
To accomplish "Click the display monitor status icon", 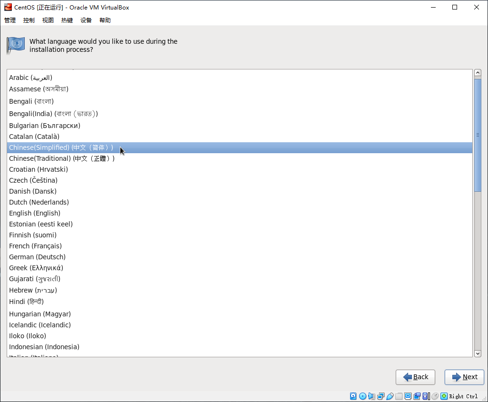I will click(x=408, y=396).
